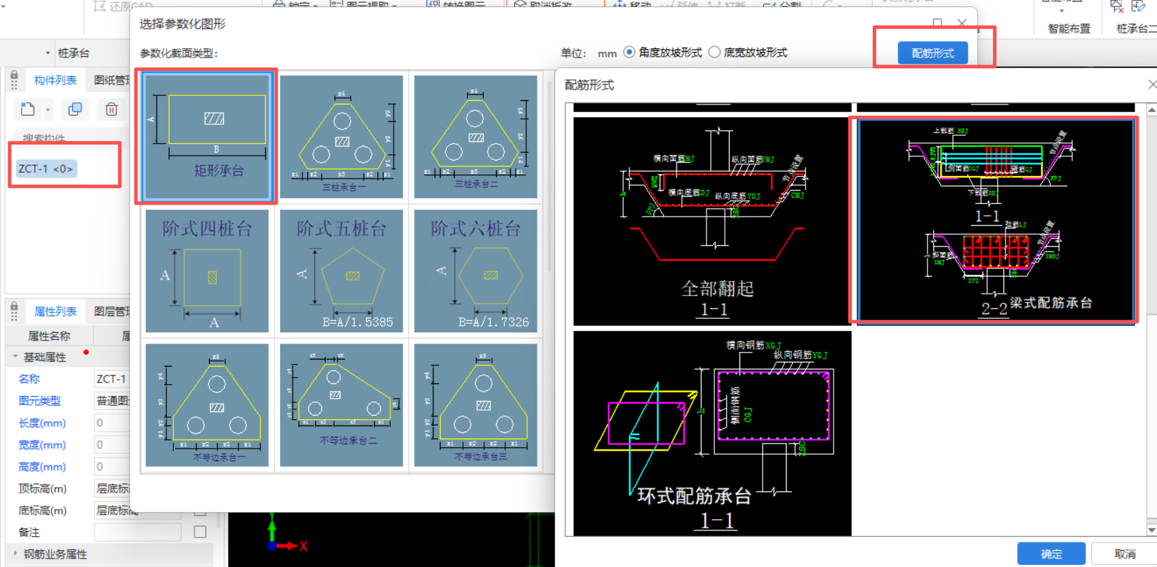Viewport: 1157px width, 567px height.
Task: Click the 高度(mm) property label
Action: [41, 466]
